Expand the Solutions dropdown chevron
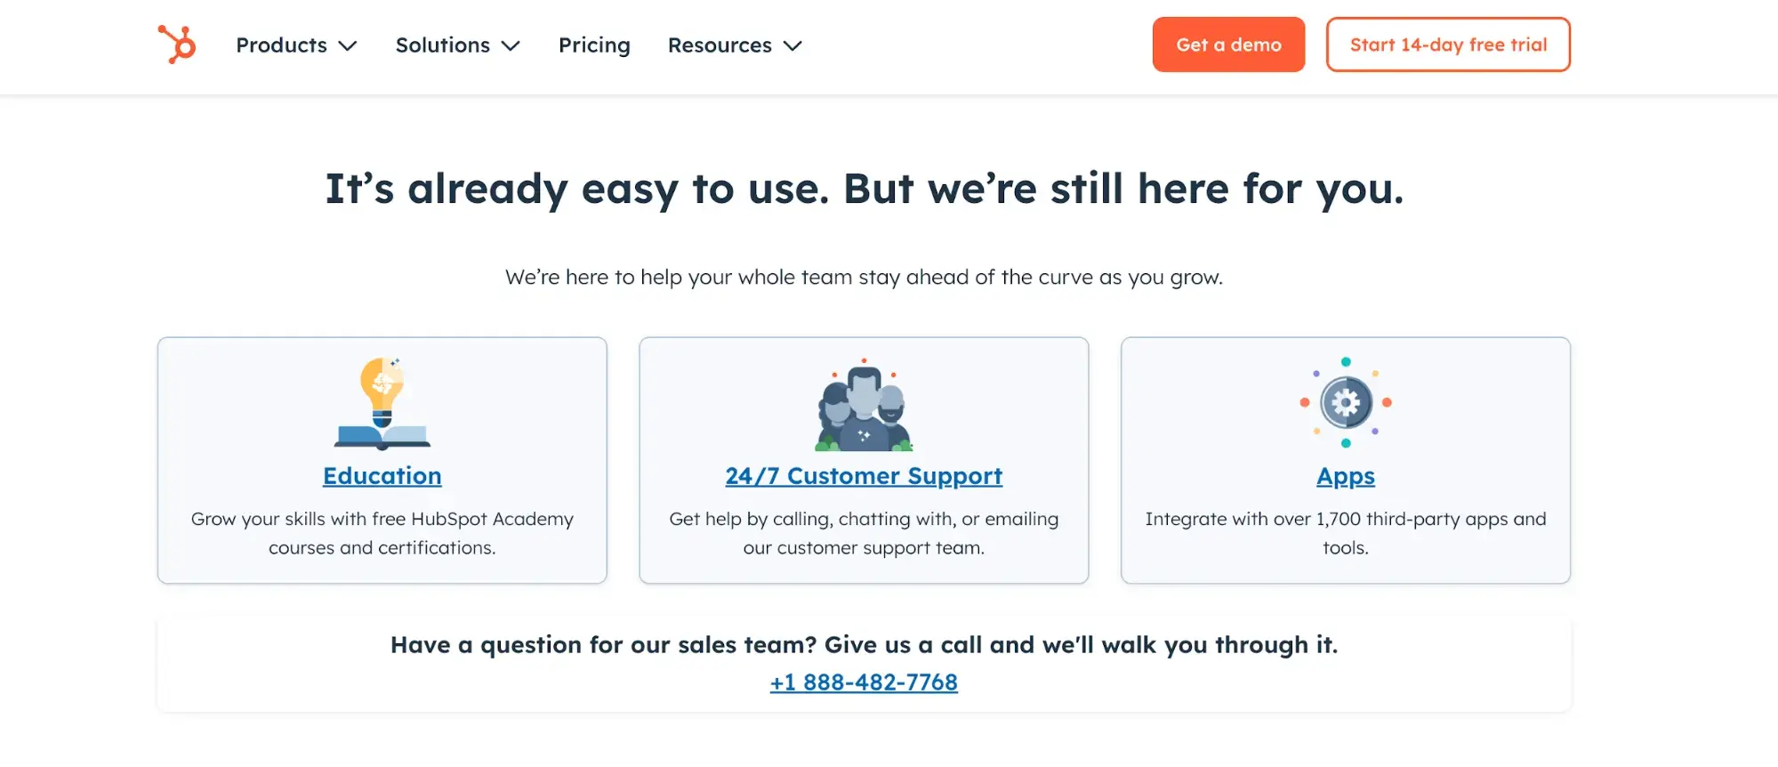Image resolution: width=1778 pixels, height=767 pixels. 511,46
